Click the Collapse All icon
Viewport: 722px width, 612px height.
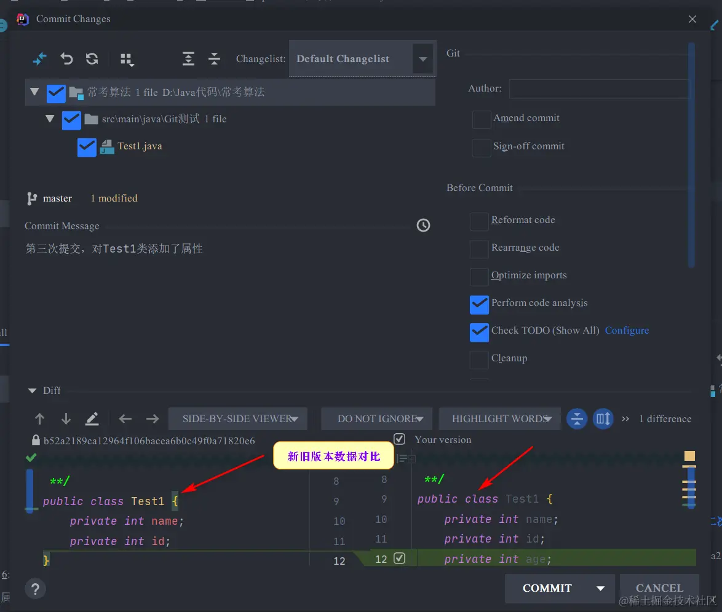(x=214, y=59)
